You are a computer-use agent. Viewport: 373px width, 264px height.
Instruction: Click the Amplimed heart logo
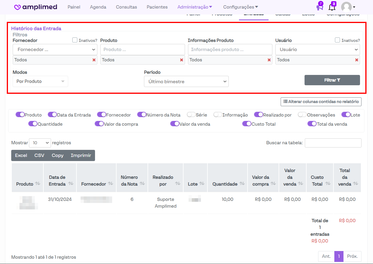pyautogui.click(x=18, y=7)
